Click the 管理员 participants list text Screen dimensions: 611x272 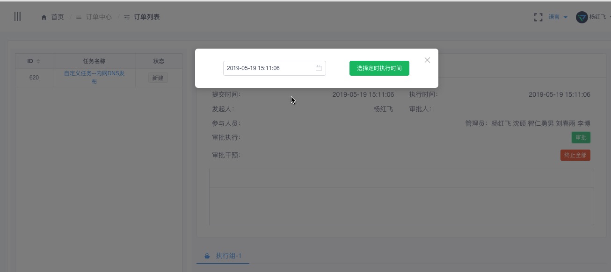(528, 123)
